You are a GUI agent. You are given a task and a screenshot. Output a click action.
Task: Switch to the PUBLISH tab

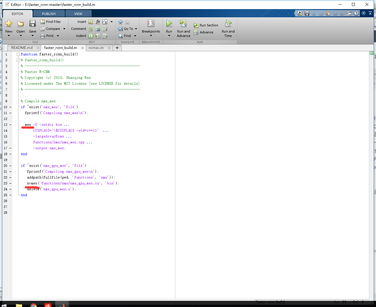coord(48,13)
